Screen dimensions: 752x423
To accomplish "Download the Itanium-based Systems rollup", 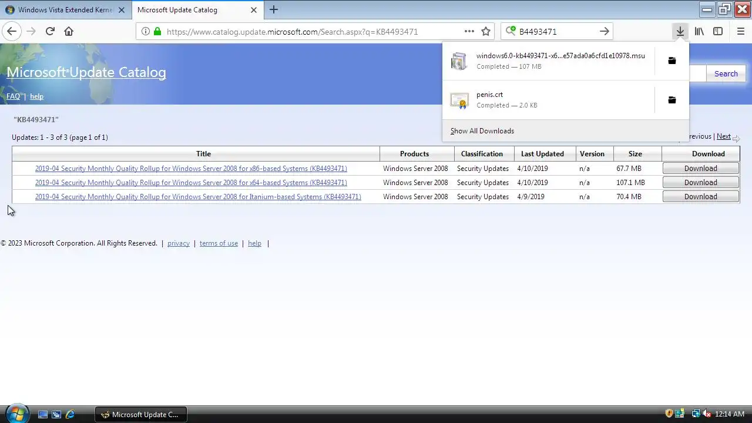I will (x=700, y=197).
